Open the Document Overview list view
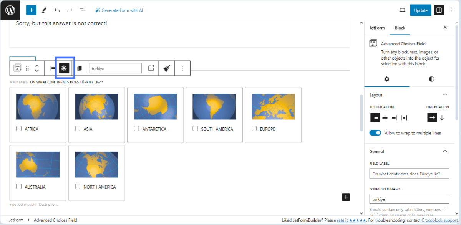The height and width of the screenshot is (225, 461). click(x=82, y=10)
